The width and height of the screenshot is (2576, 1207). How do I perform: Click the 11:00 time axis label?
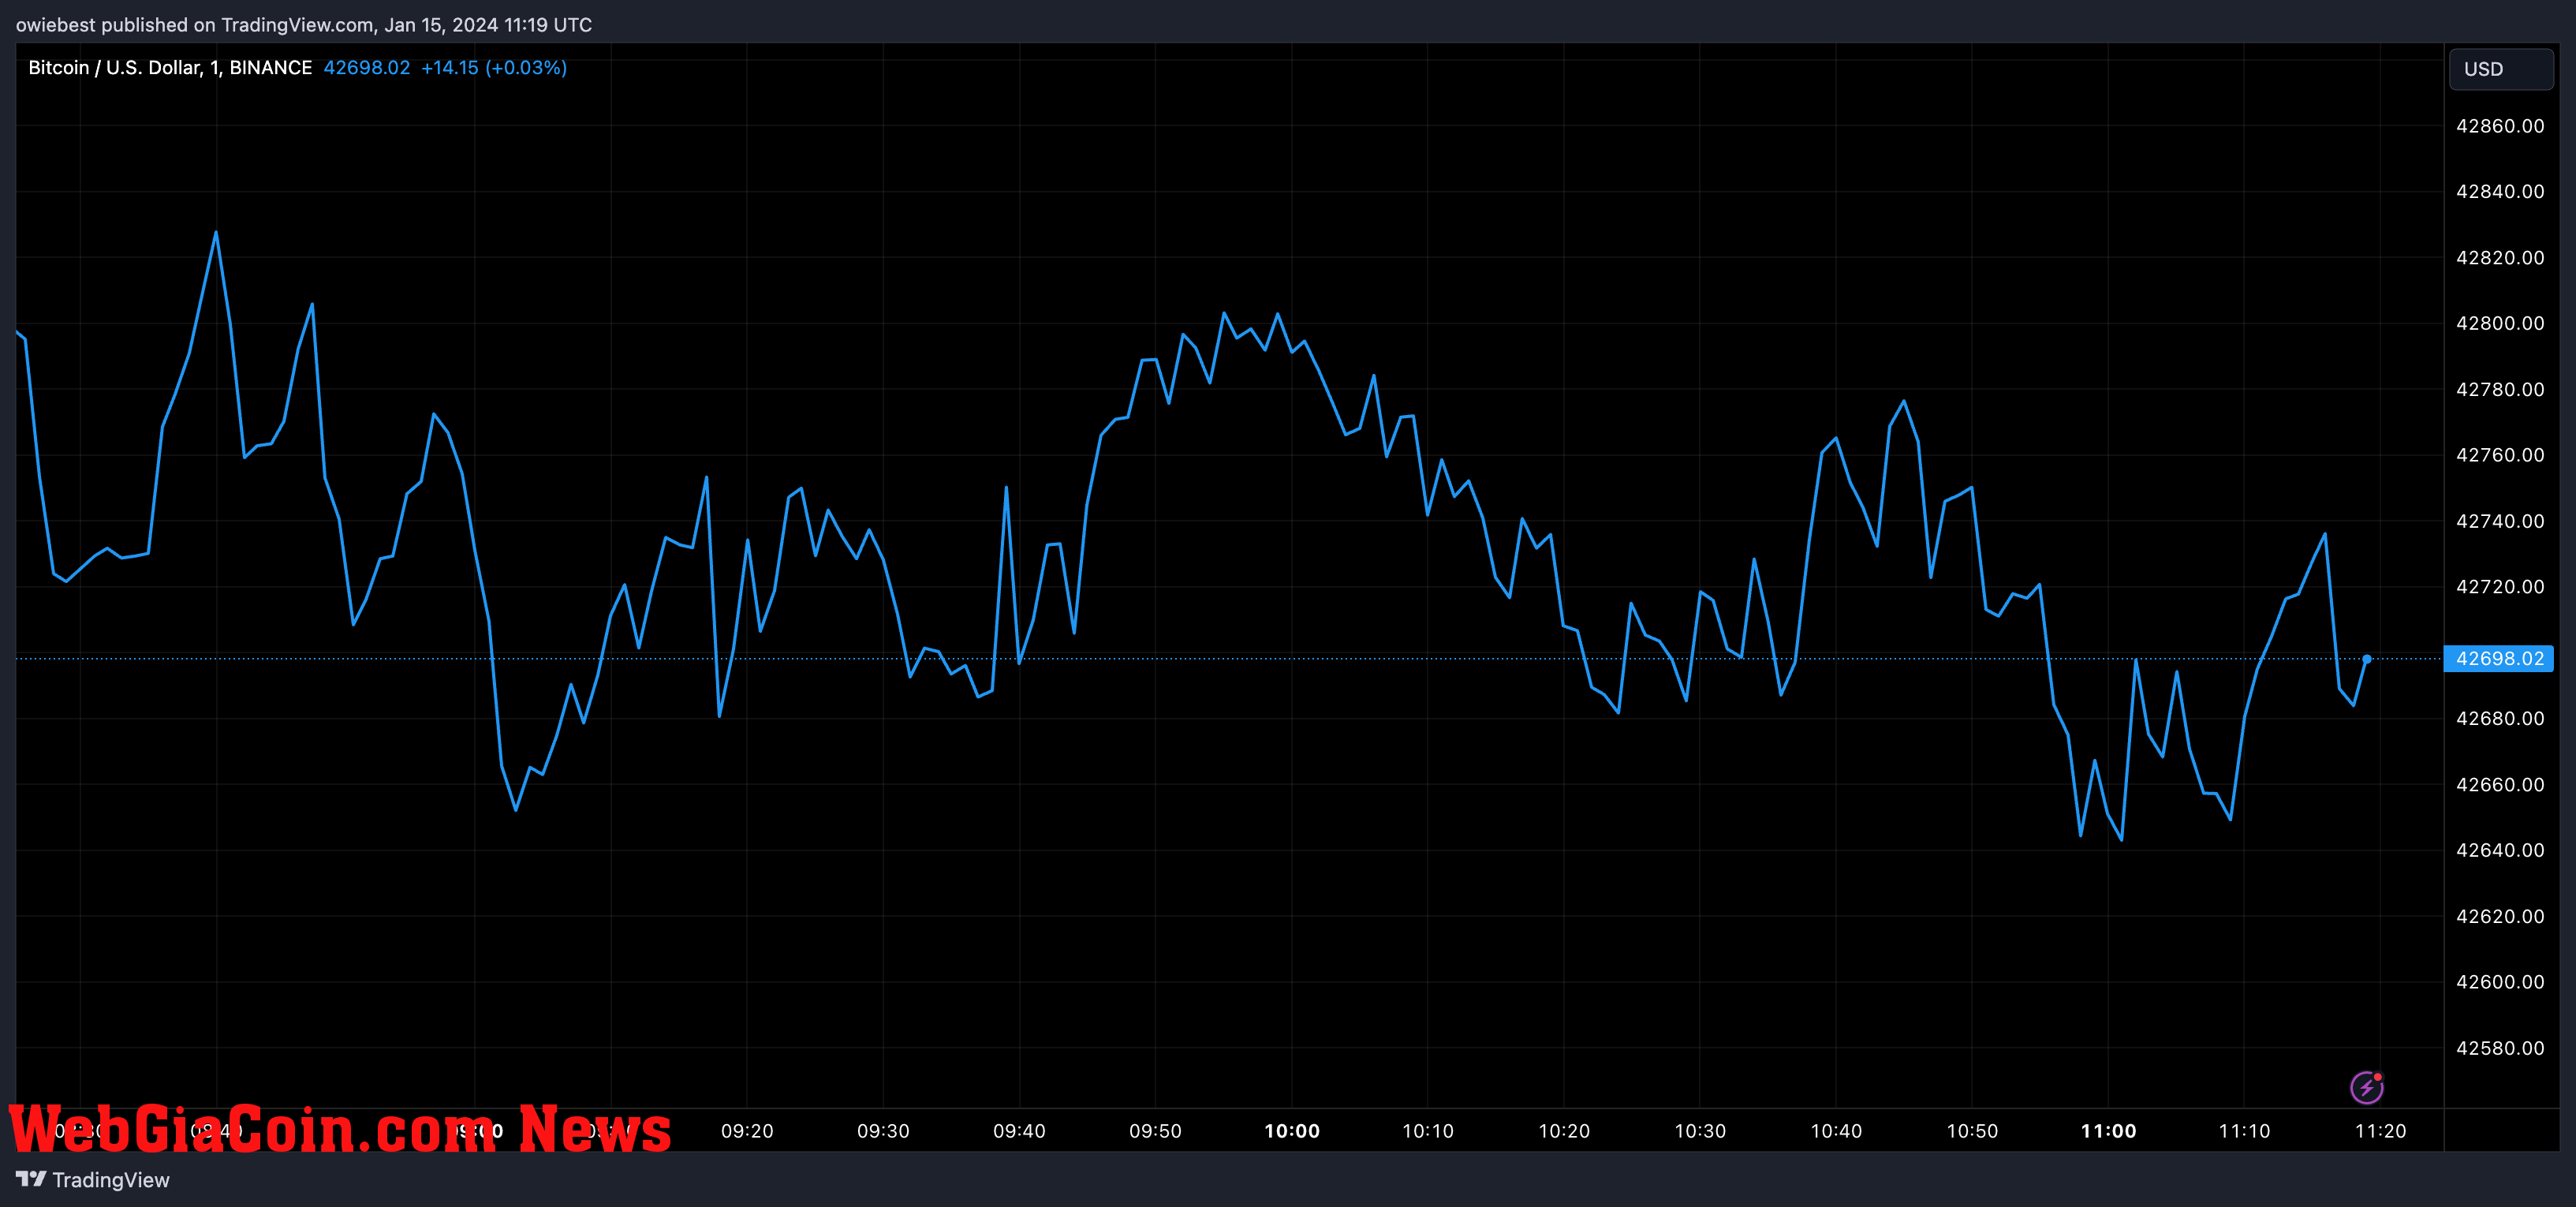tap(2108, 1131)
